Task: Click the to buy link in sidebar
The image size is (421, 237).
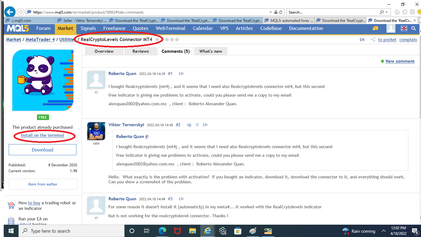Action: (x=34, y=203)
